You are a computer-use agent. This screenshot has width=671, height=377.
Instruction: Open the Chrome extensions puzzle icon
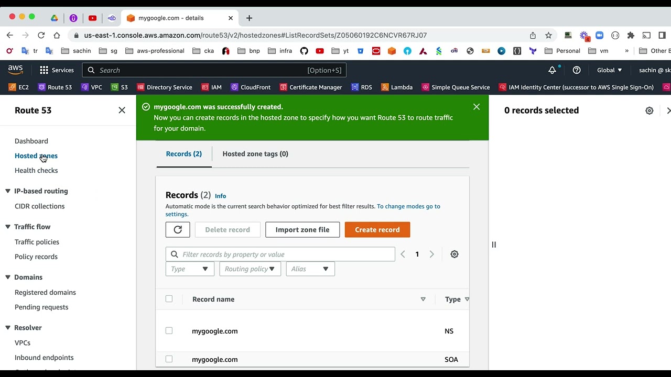tap(631, 35)
